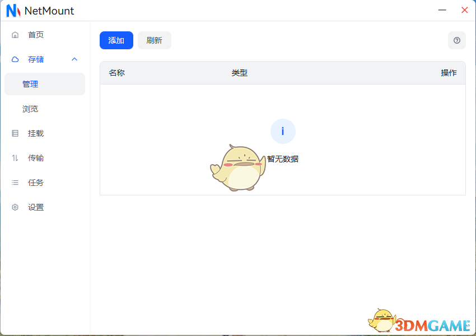Click the 设置 settings gear icon
The height and width of the screenshot is (336, 476).
pyautogui.click(x=15, y=207)
